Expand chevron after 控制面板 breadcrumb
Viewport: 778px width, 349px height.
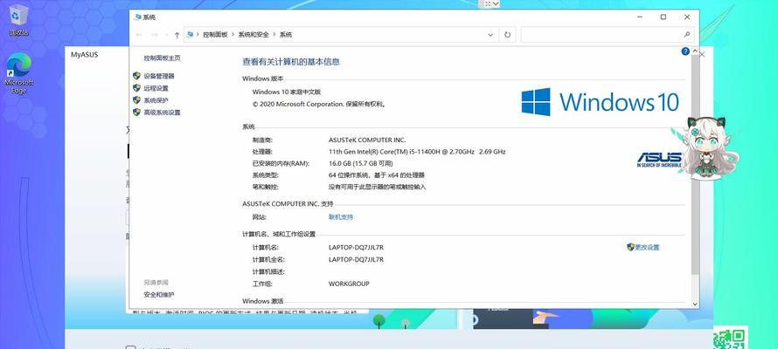(x=233, y=35)
